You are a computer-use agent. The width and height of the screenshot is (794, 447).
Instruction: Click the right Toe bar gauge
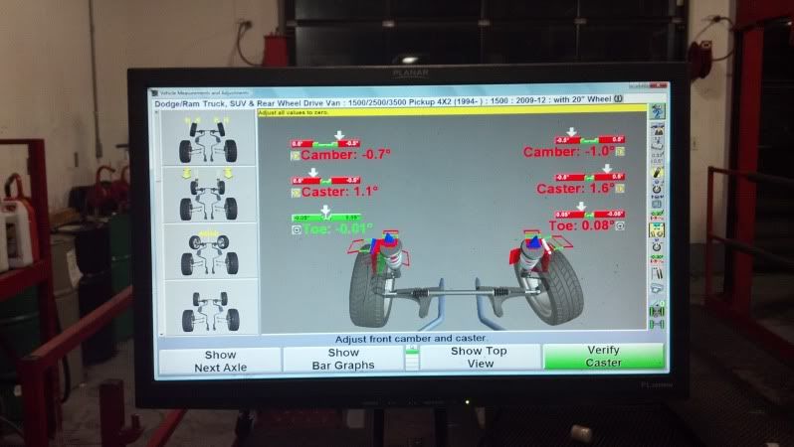pos(590,215)
